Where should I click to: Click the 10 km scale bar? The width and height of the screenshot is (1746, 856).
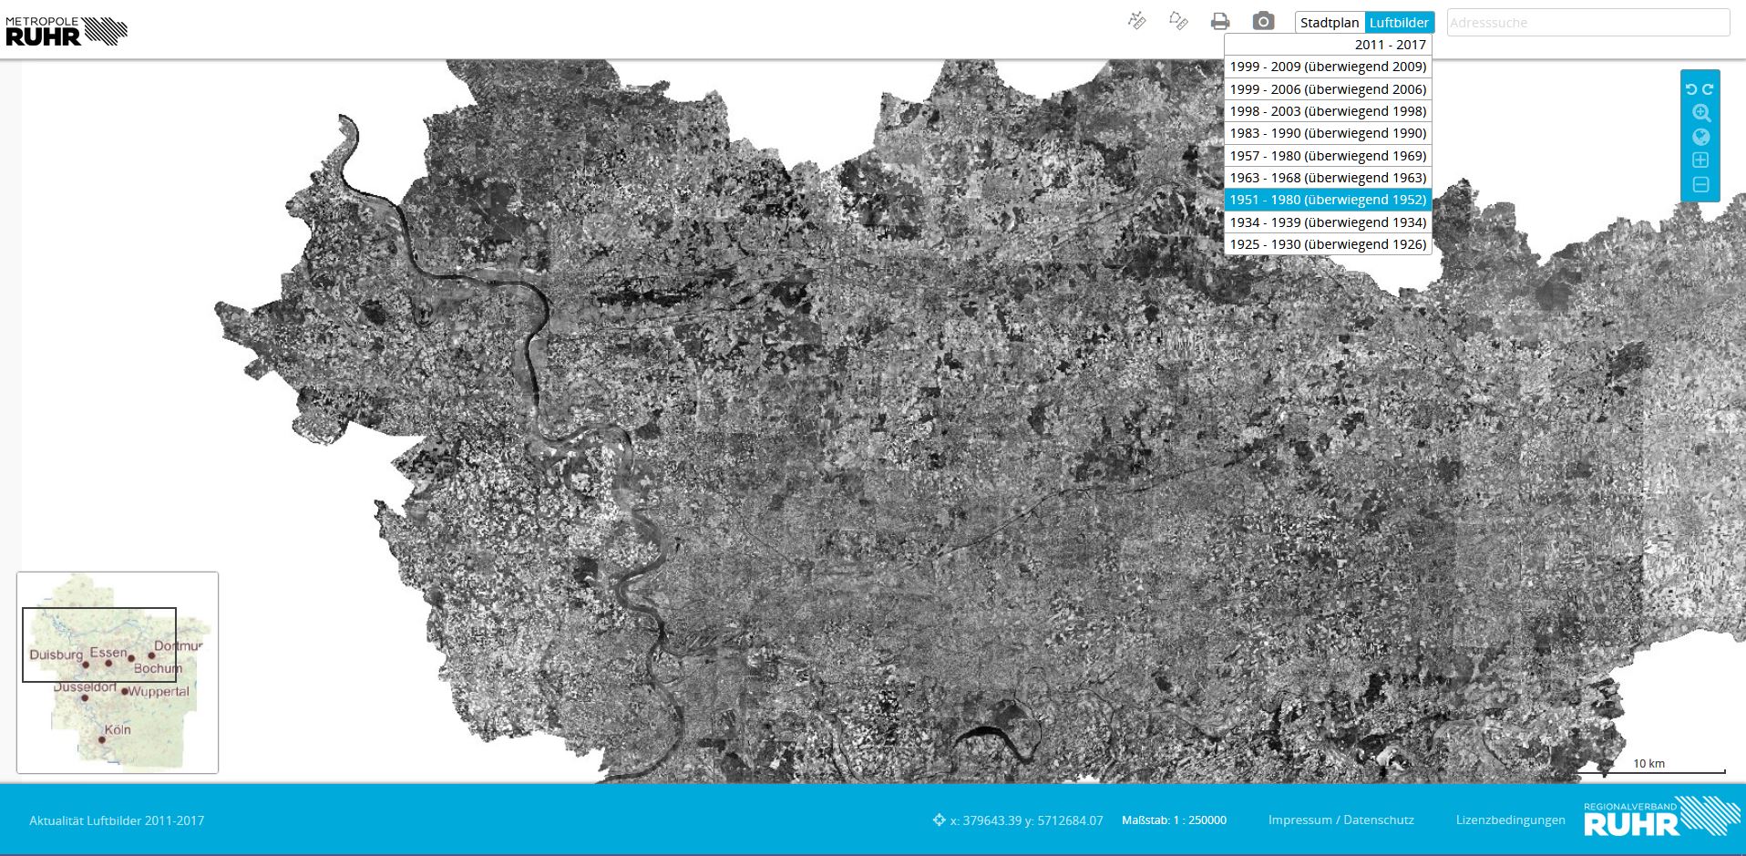1651,767
